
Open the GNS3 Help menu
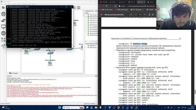point(34,4)
